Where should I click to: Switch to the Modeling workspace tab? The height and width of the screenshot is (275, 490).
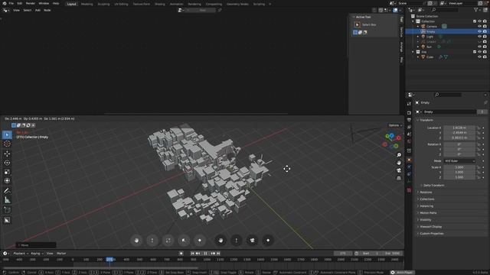point(87,4)
